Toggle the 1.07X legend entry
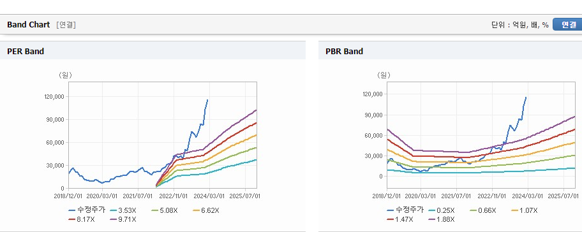This screenshot has width=582, height=232. (524, 210)
